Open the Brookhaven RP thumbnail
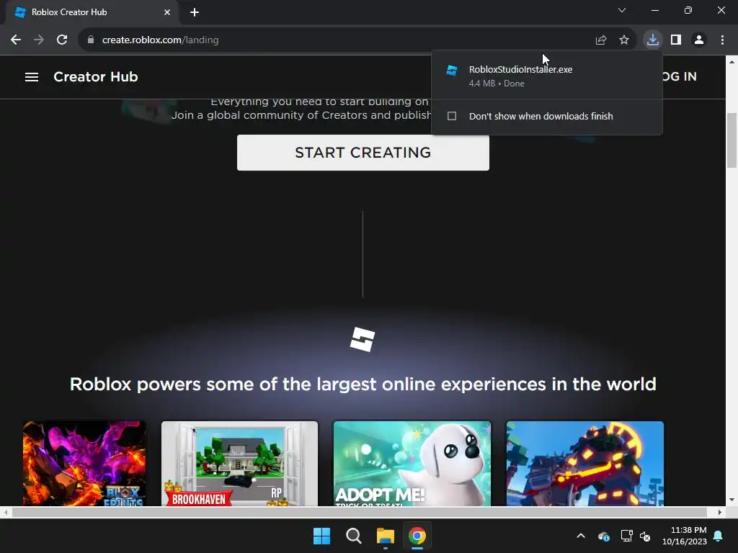 (x=239, y=463)
